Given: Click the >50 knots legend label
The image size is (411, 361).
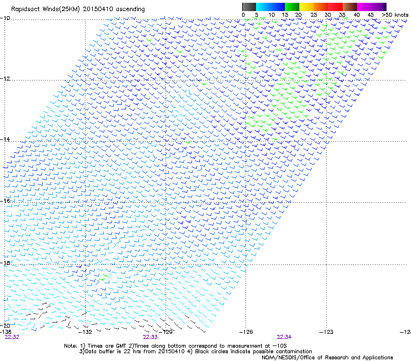Looking at the screenshot, I should pos(395,15).
